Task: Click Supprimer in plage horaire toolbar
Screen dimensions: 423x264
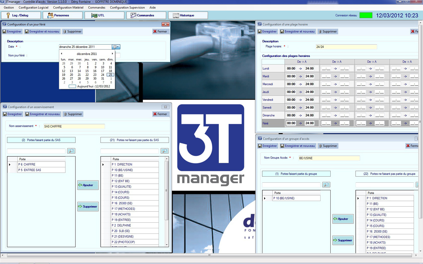Action: 328,32
